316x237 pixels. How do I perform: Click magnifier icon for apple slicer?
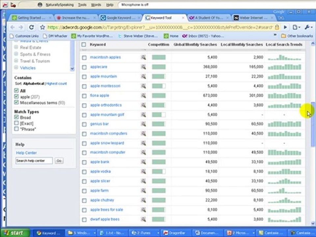pos(143,181)
